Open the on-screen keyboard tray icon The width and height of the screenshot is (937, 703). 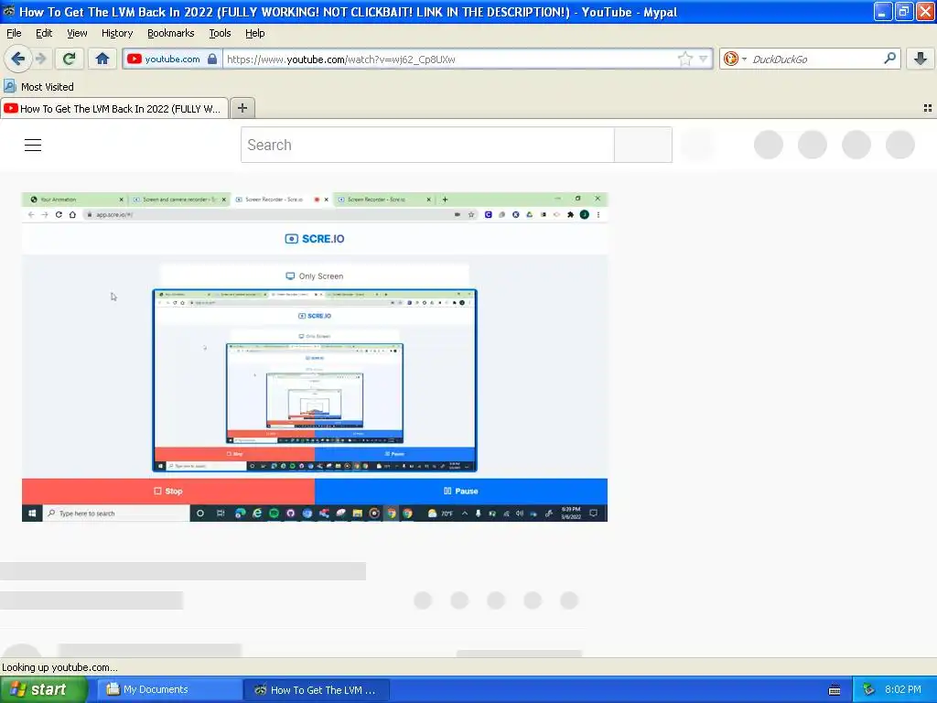835,690
